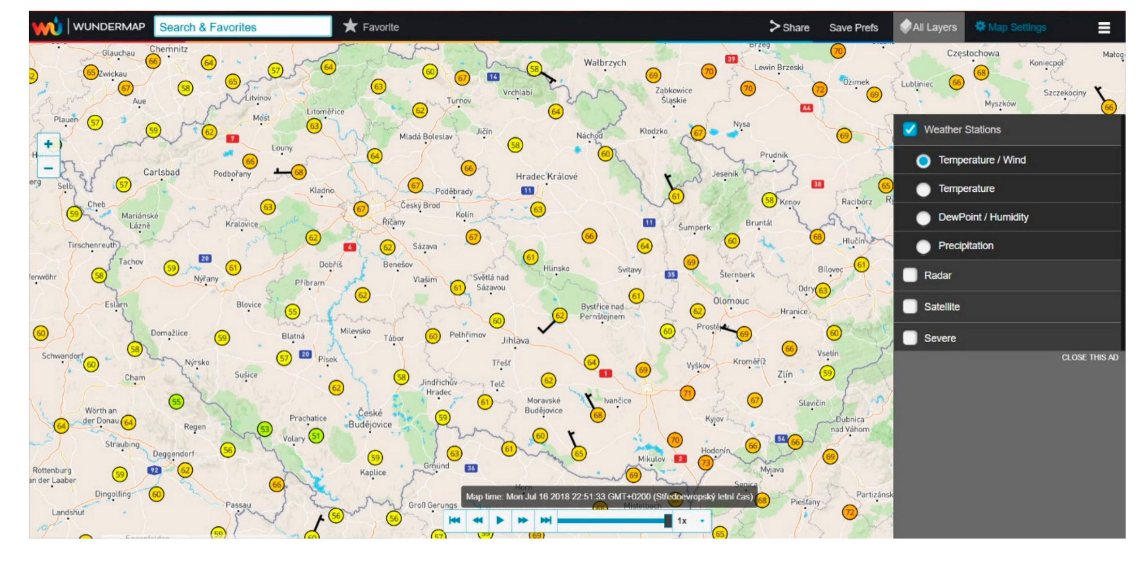Click the Carlsbad city label
1142x564 pixels.
[x=161, y=172]
